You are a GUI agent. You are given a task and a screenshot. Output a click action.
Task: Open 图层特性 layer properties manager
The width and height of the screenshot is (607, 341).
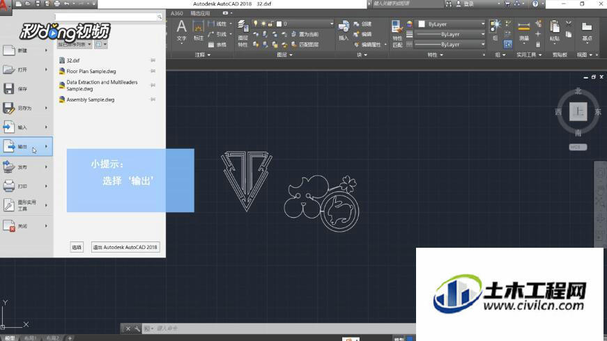243,33
